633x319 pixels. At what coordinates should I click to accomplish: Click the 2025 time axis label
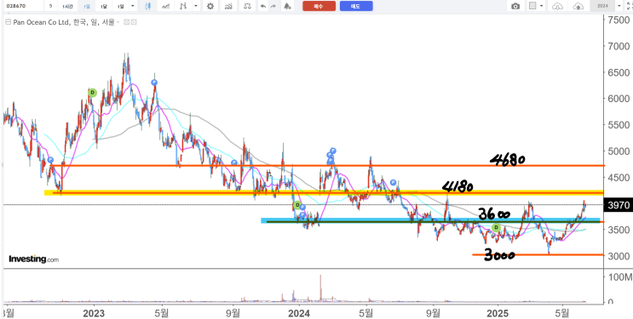498,313
